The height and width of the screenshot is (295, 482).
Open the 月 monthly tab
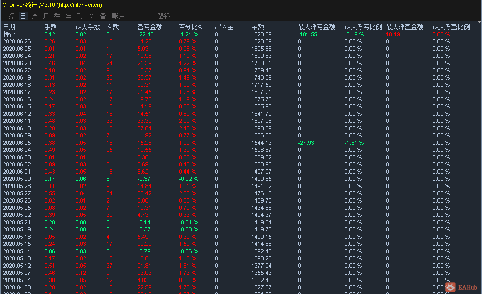click(46, 16)
